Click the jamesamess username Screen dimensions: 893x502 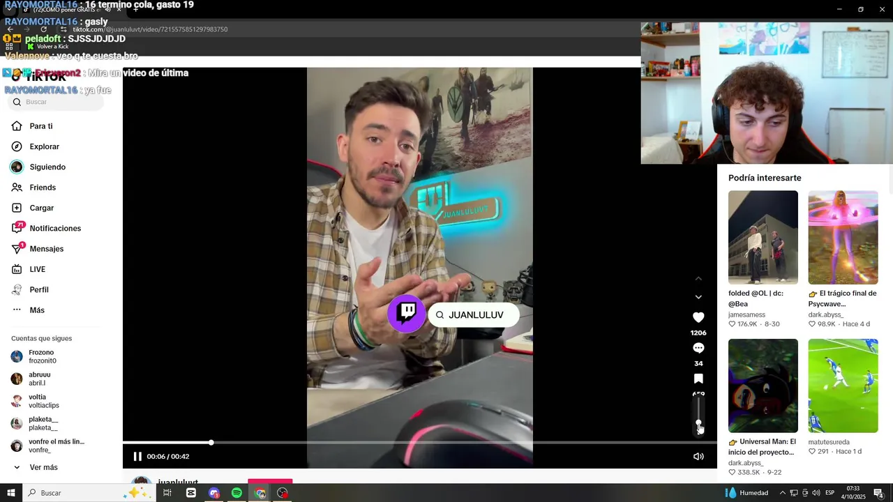coord(746,314)
